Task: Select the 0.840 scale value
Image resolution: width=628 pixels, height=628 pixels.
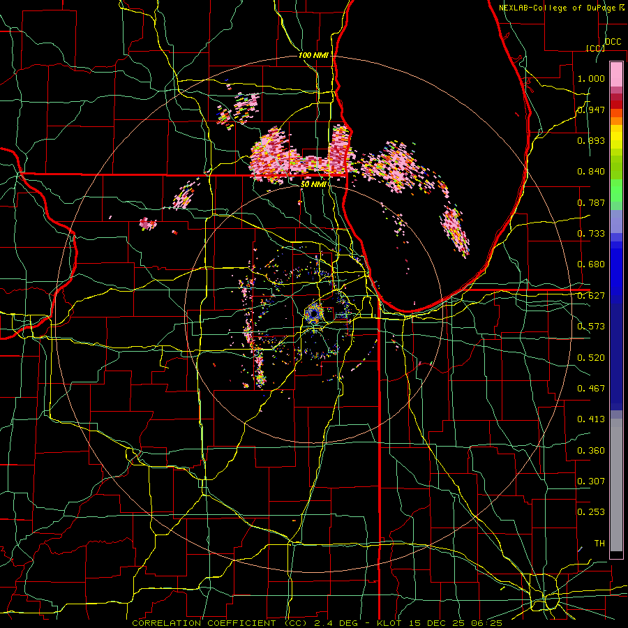Action: coord(591,172)
